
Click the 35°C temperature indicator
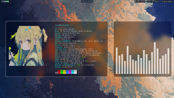pos(149,2)
